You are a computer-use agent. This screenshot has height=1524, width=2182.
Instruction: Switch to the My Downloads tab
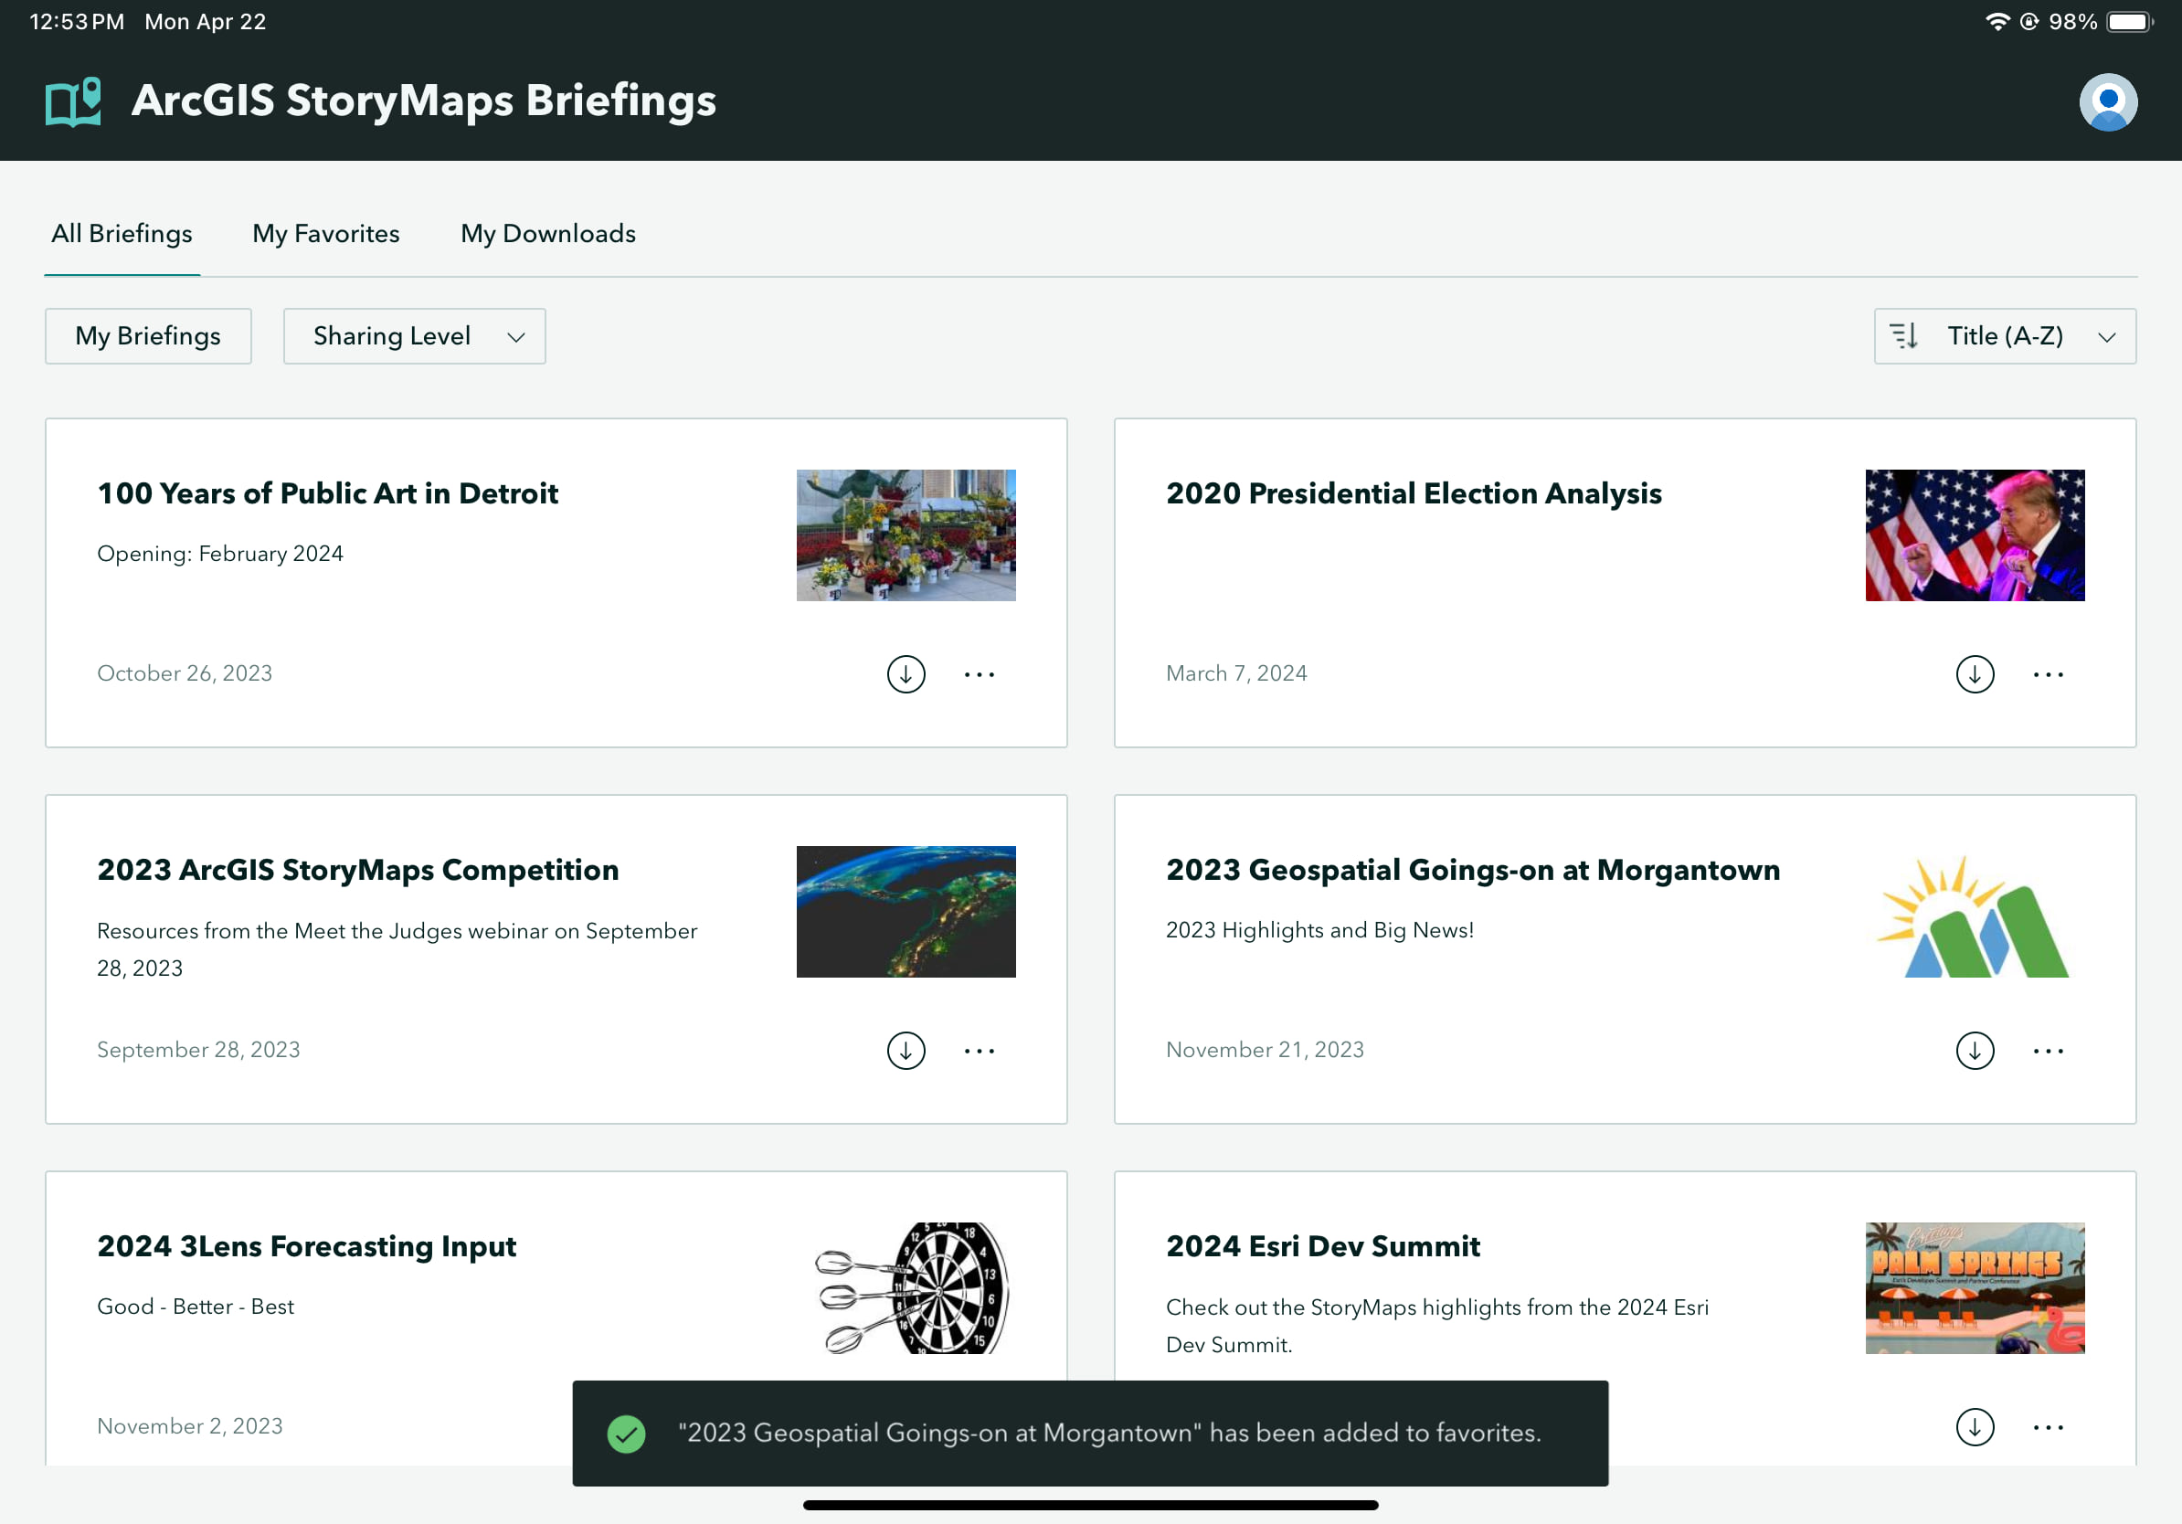pyautogui.click(x=548, y=234)
